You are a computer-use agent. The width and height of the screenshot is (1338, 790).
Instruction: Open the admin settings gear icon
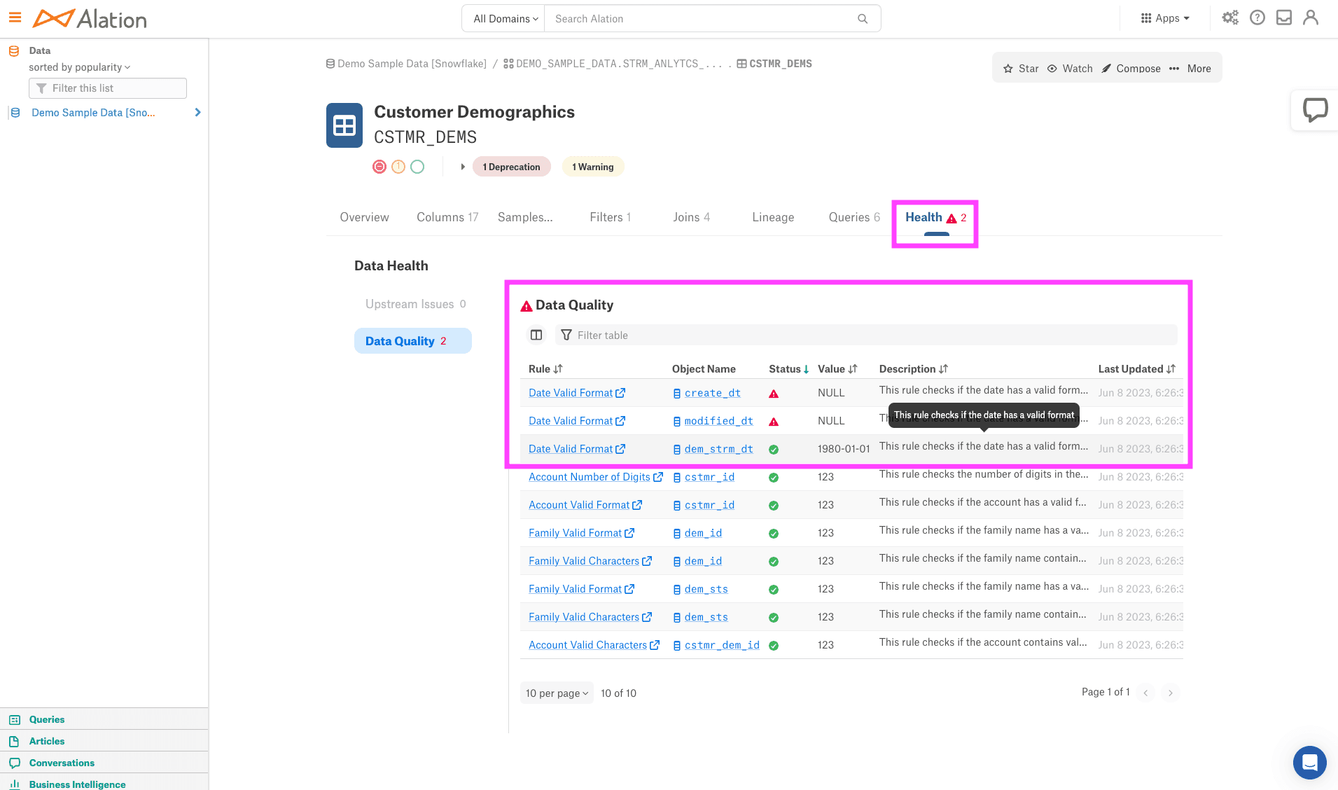pos(1231,18)
